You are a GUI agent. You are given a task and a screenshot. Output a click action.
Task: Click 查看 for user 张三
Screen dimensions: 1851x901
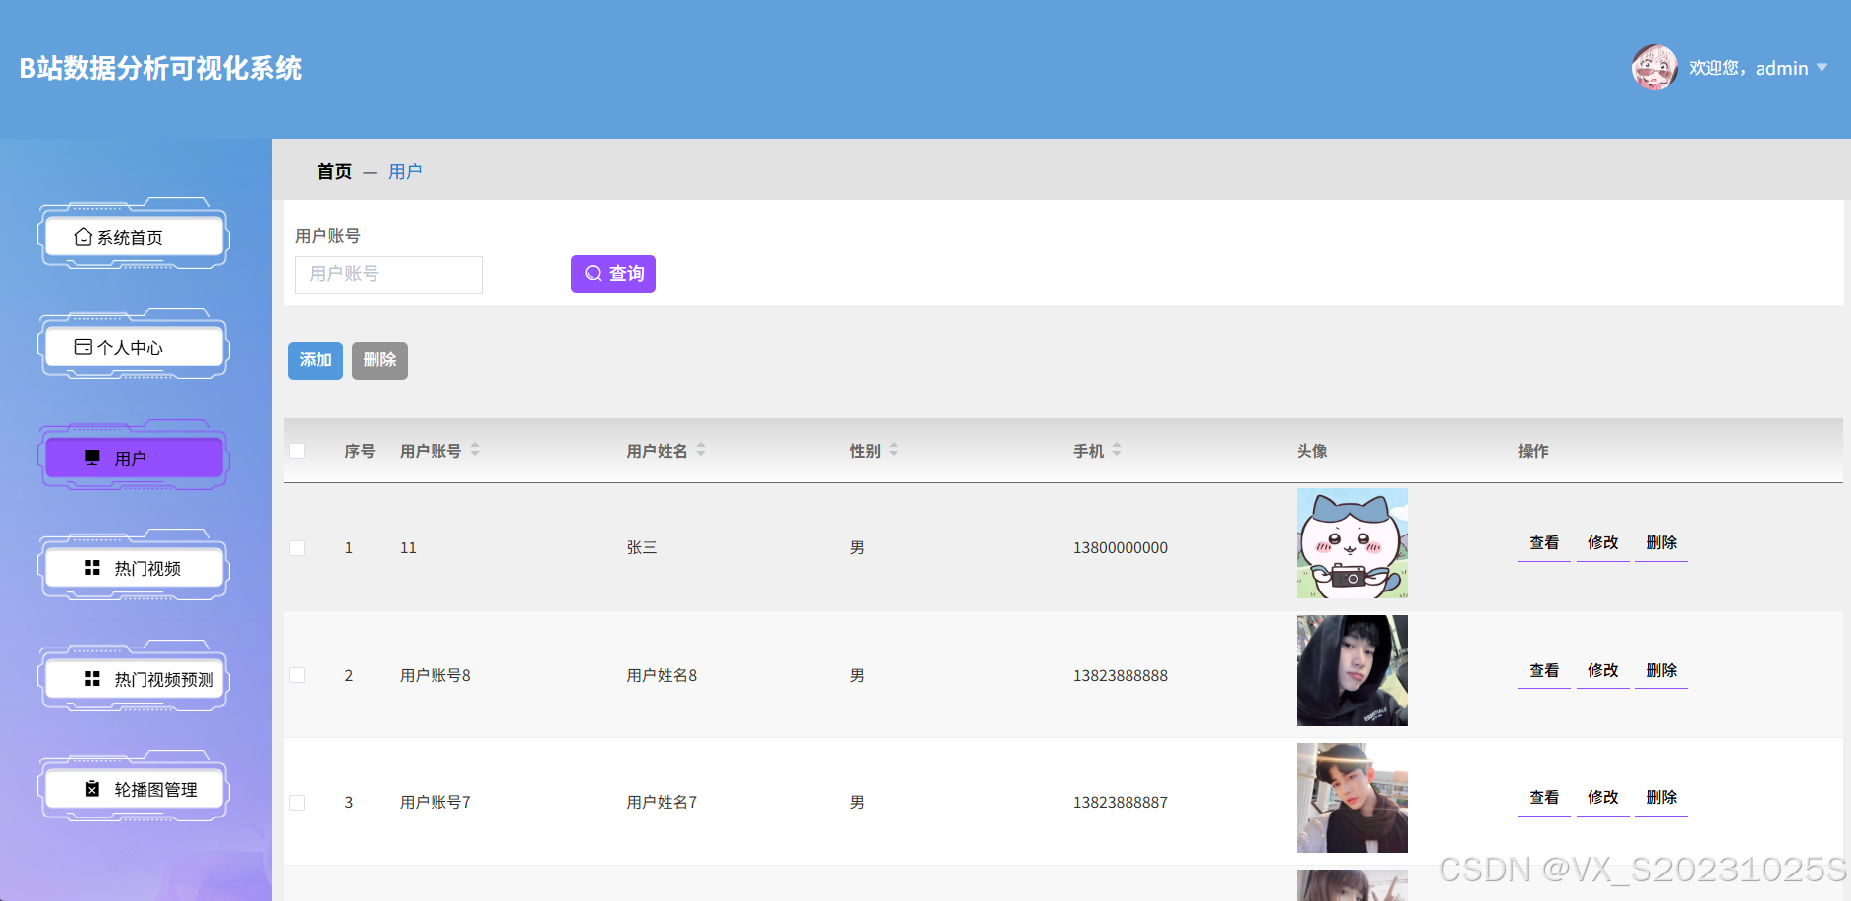pos(1544,543)
